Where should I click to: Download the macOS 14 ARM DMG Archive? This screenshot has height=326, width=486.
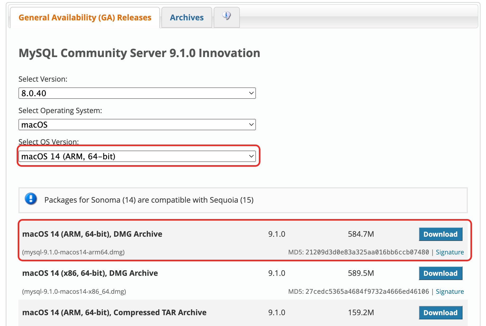(441, 234)
